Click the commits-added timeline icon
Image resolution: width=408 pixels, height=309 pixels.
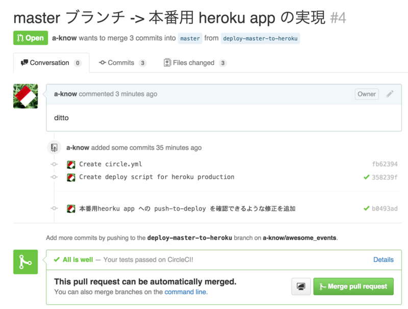click(x=54, y=147)
